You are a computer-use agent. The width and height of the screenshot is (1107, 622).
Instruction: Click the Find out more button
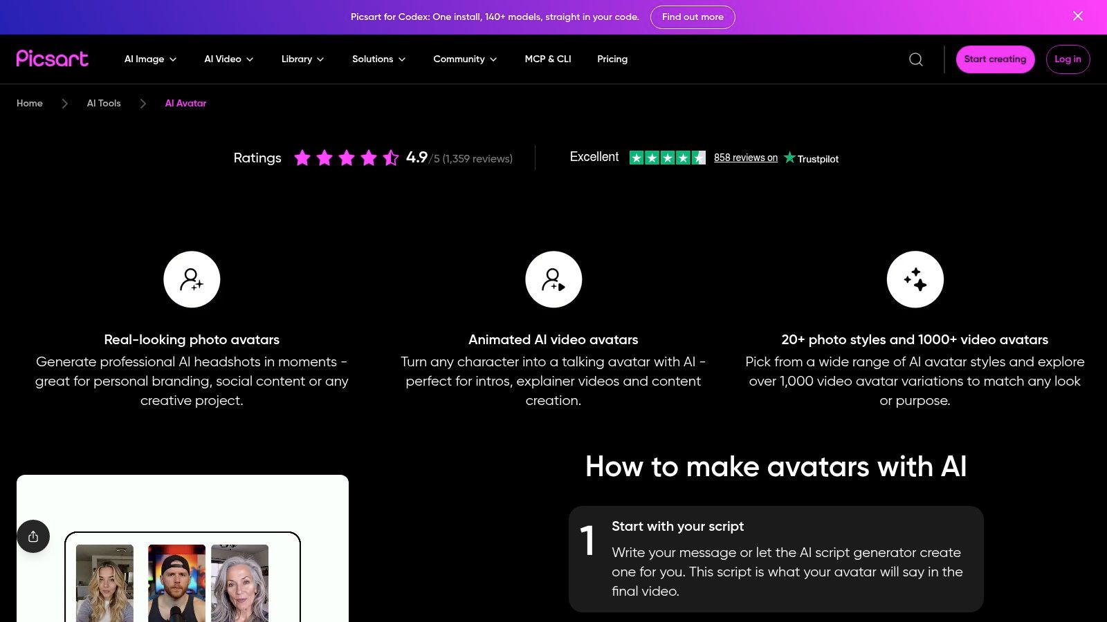coord(693,17)
